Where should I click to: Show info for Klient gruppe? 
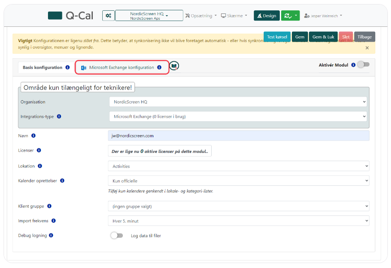[x=49, y=206]
